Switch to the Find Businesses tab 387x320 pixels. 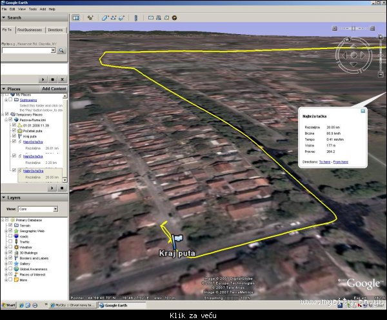pos(30,30)
